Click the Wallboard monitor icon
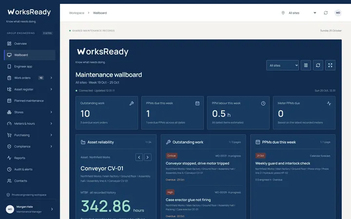The image size is (351, 219). [9, 55]
